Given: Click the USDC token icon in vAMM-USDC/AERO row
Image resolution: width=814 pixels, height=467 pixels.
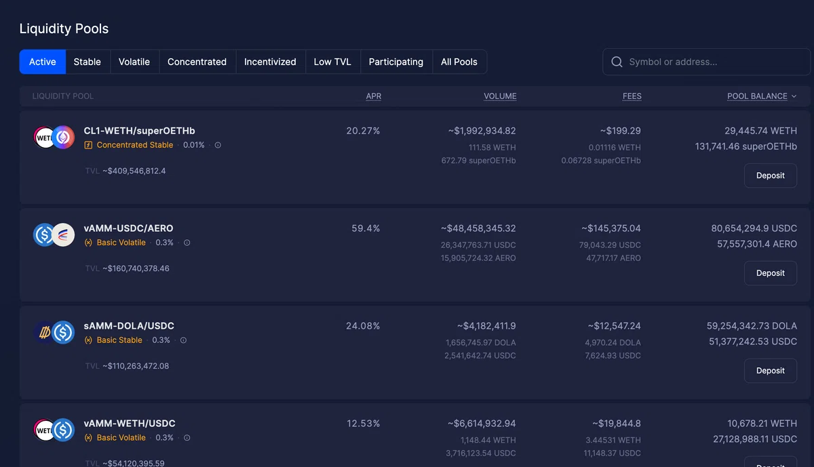Looking at the screenshot, I should pyautogui.click(x=44, y=235).
